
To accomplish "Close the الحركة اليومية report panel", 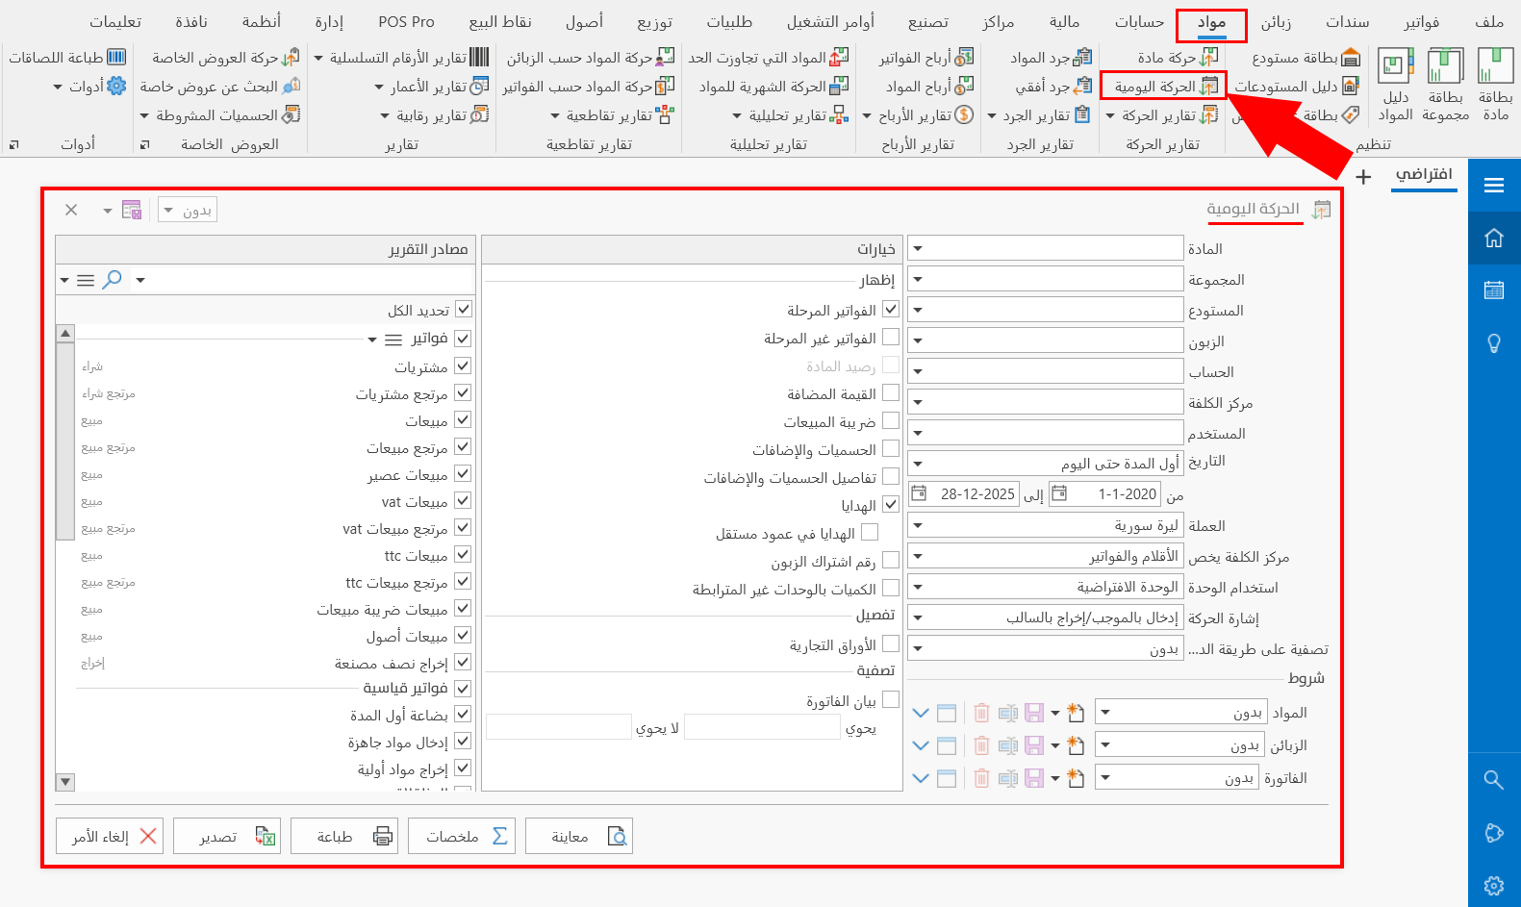I will [71, 210].
